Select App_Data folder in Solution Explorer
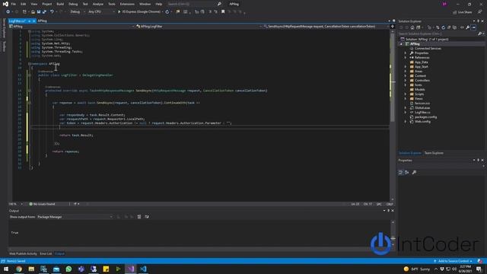 tap(421, 62)
